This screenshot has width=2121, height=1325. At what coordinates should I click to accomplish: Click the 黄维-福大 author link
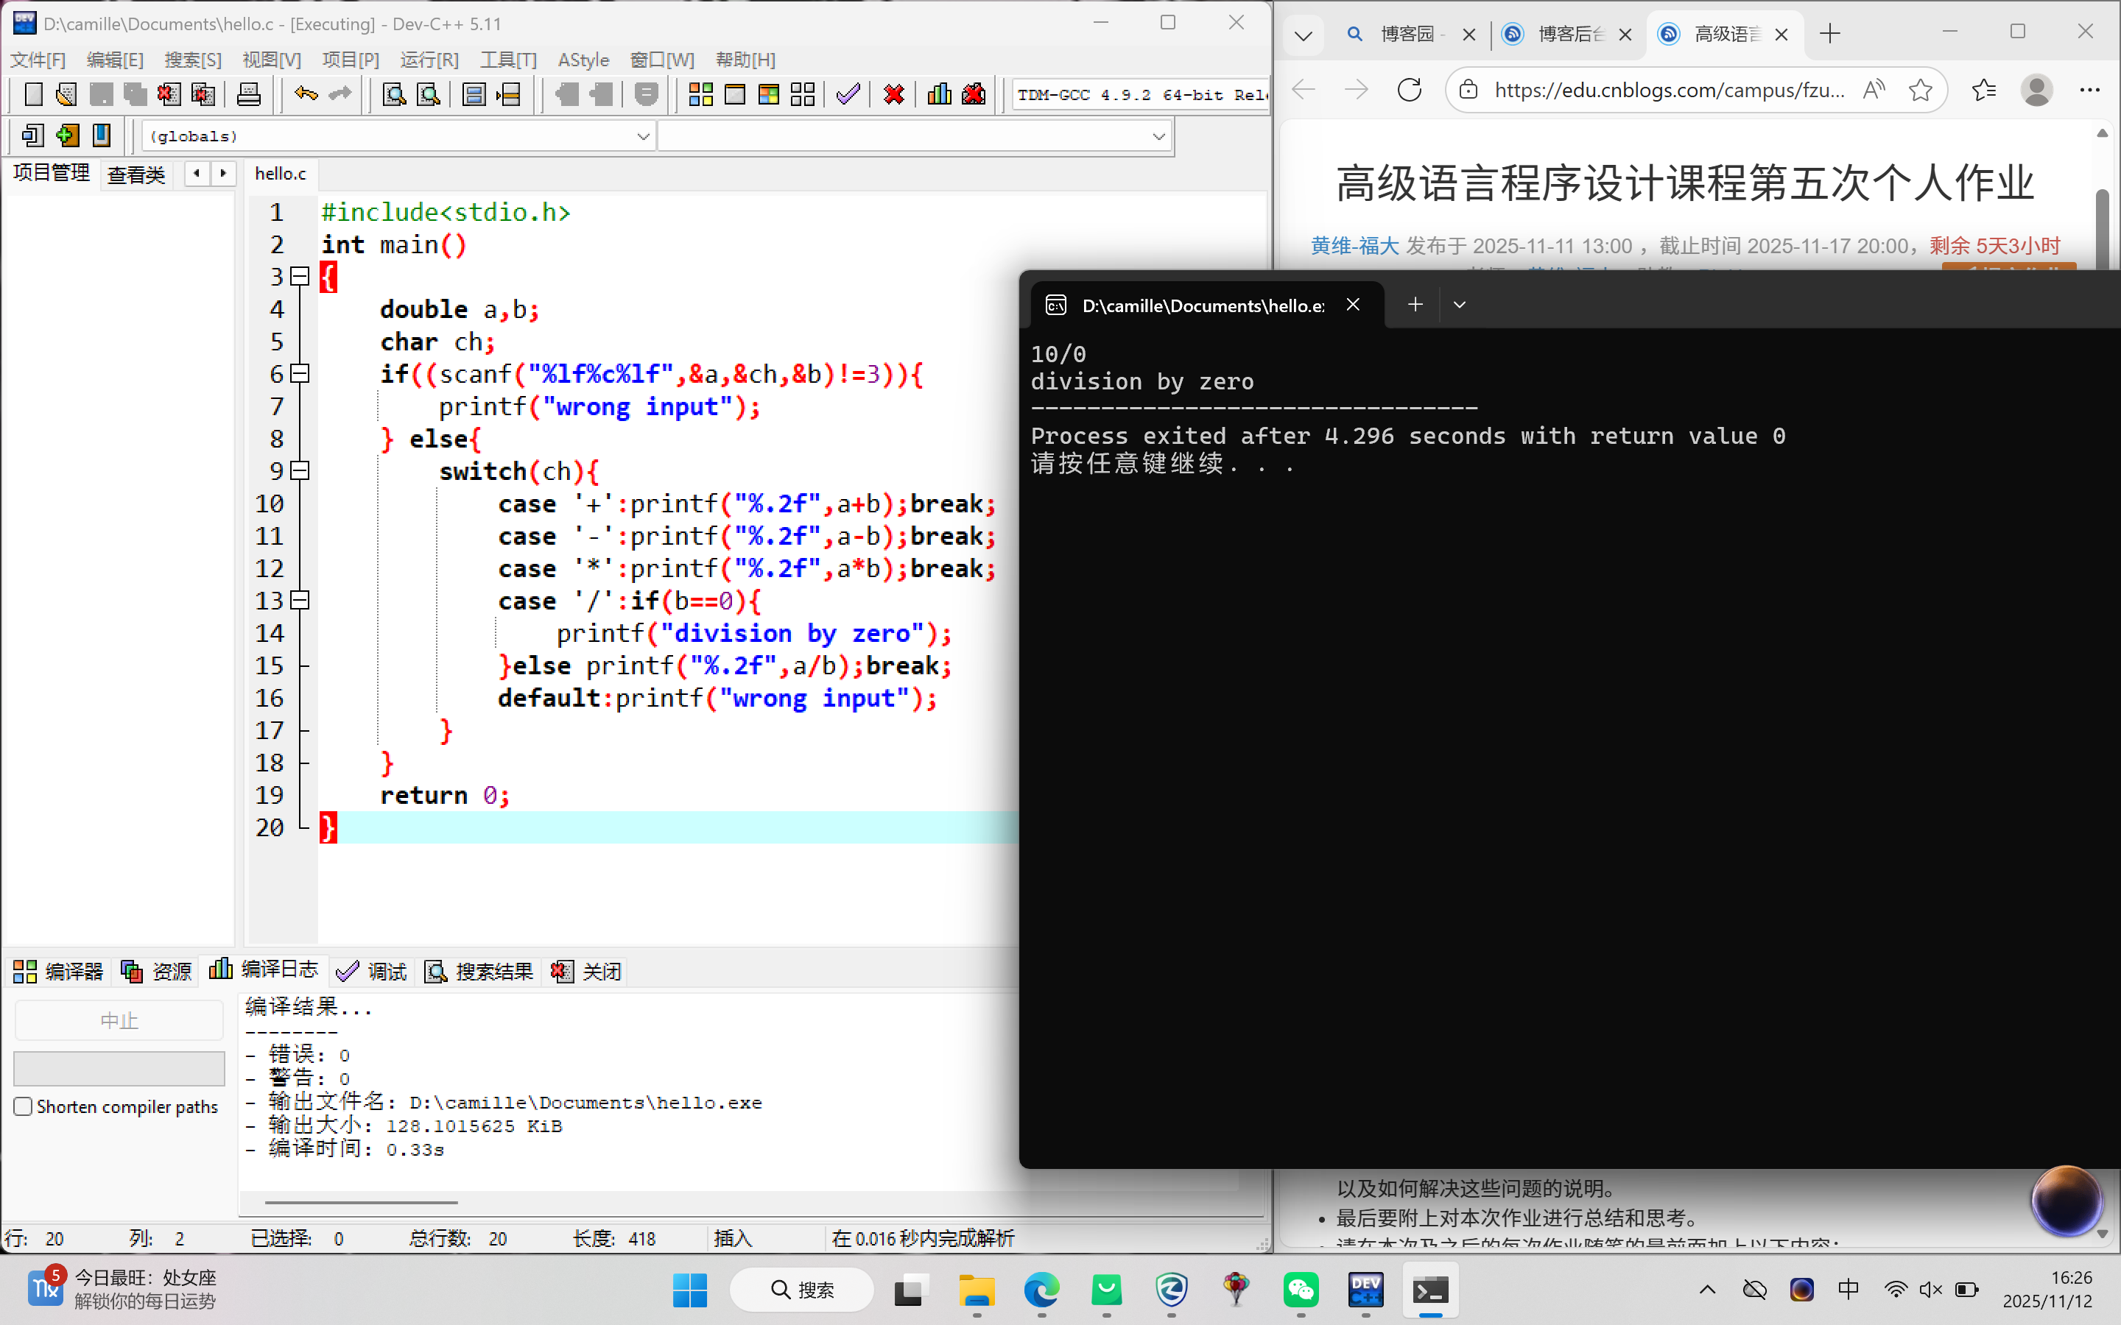click(1354, 247)
